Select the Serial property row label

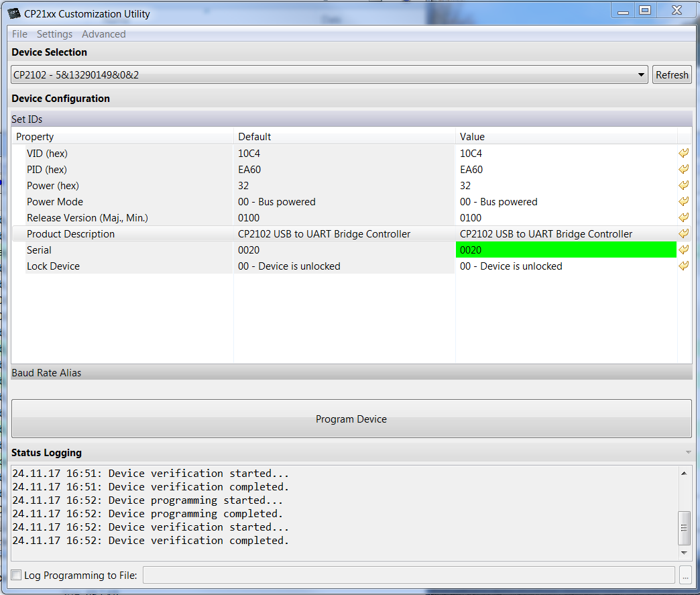pos(39,250)
